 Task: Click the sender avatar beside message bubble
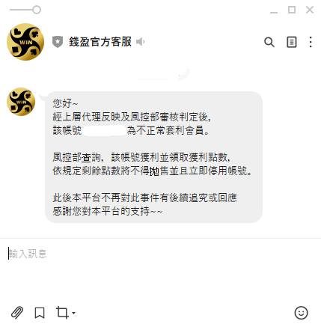point(21,102)
